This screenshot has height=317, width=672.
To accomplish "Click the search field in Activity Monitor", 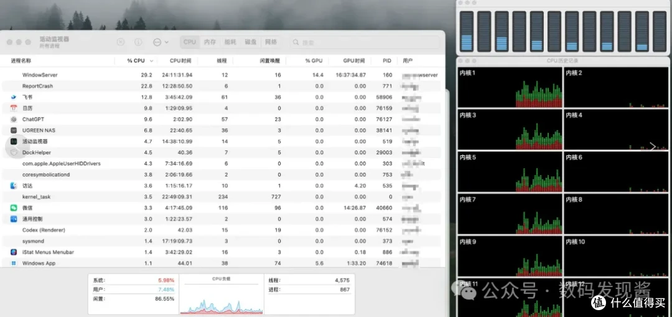I will tap(364, 42).
